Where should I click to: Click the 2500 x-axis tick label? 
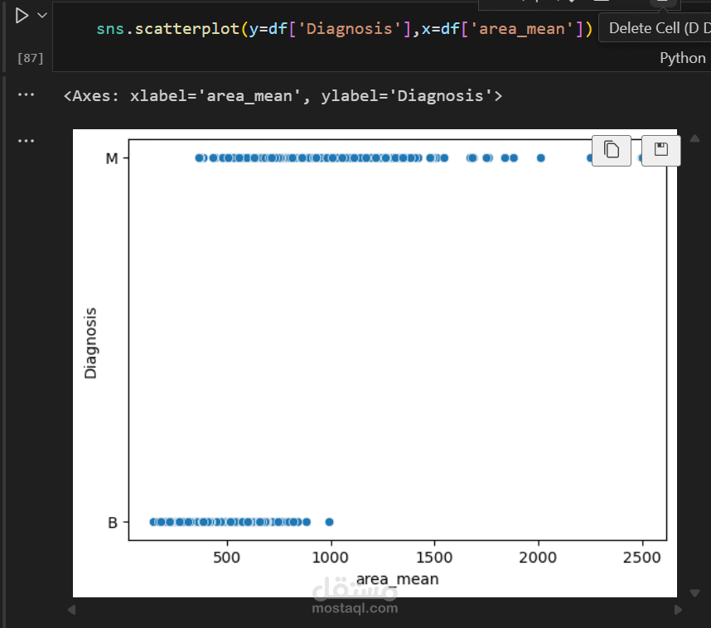click(641, 558)
